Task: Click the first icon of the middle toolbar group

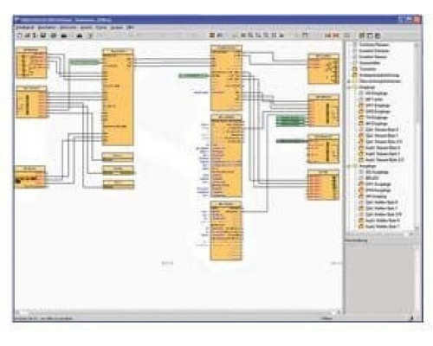Action: pos(212,35)
